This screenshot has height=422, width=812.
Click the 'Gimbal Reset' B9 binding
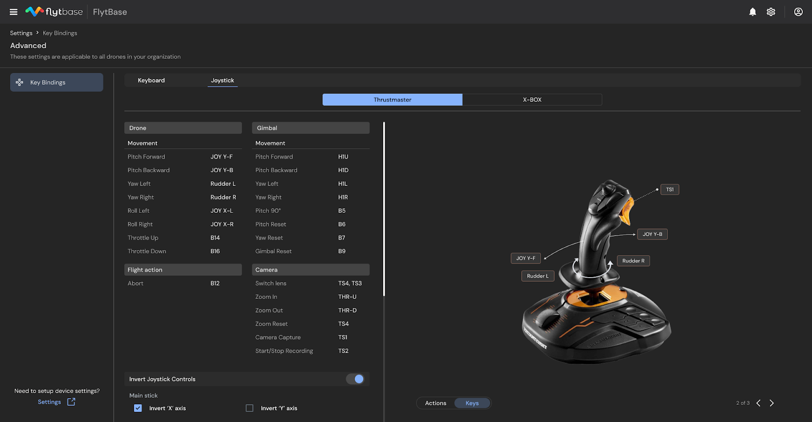342,251
